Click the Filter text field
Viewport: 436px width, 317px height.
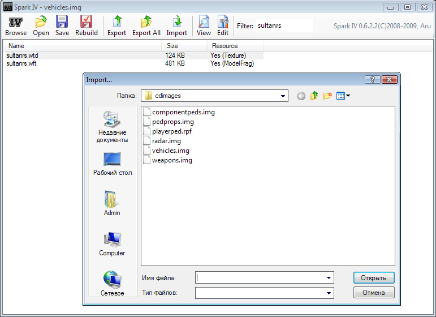(284, 26)
